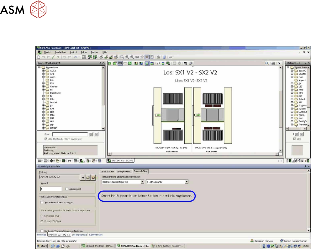
Task: Click the Redo arrow in the toolbar
Action: tap(69, 57)
